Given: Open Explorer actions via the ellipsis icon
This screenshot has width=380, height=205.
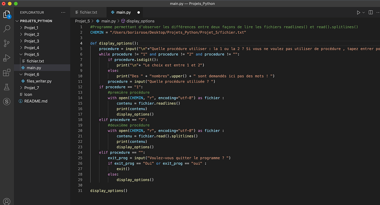Looking at the screenshot, I should coord(63,12).
